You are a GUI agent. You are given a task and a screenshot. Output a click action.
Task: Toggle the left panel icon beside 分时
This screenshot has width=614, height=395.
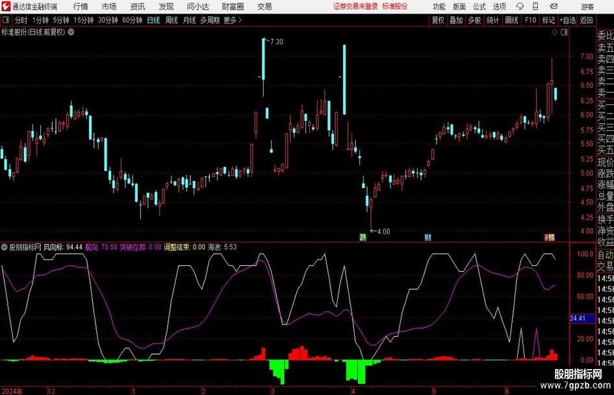(5, 20)
